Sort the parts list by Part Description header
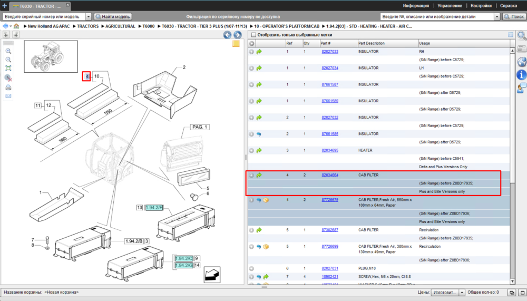The width and height of the screenshot is (527, 301). (388, 43)
